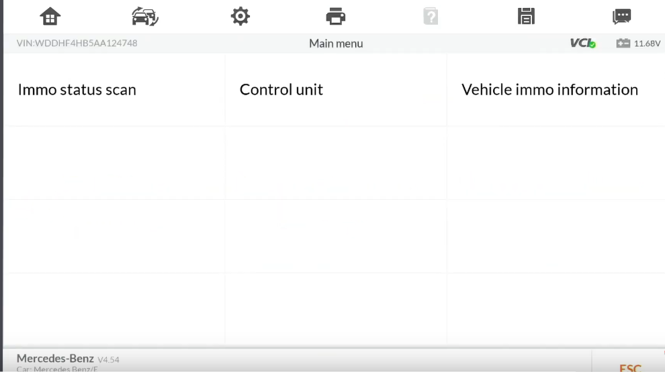This screenshot has height=372, width=665.
Task: Click the 11.68V voltage reading
Action: tap(647, 44)
